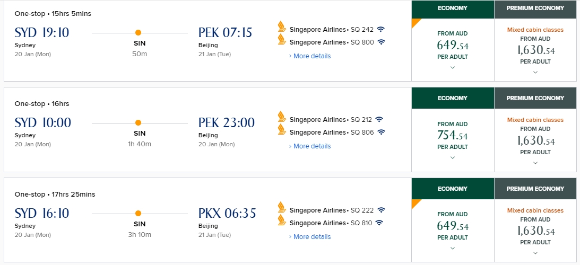Screen dimensions: 580x265
Task: Click the Singapore Airlines logo beside SQ 242
Action: pos(282,26)
